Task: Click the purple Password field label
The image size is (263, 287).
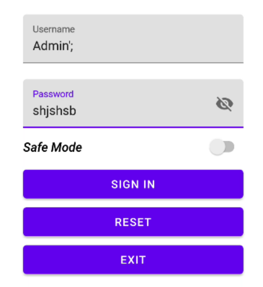Action: 53,94
